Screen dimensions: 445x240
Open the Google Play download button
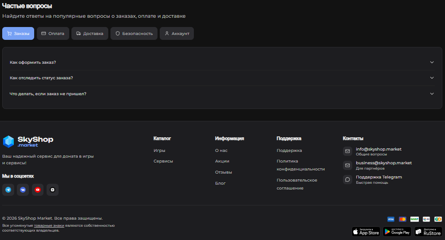[x=397, y=232]
